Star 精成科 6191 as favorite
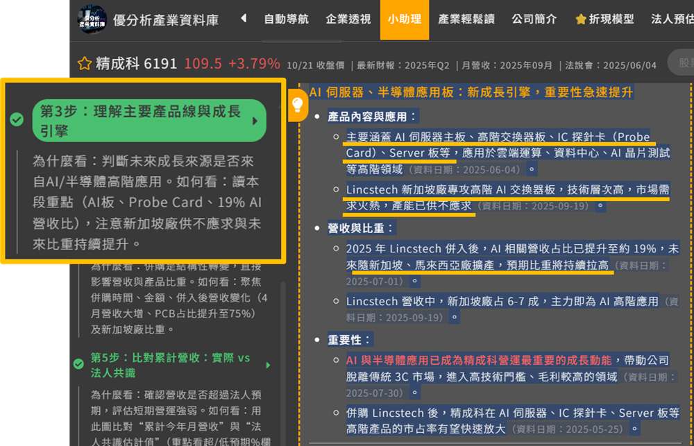 point(85,64)
